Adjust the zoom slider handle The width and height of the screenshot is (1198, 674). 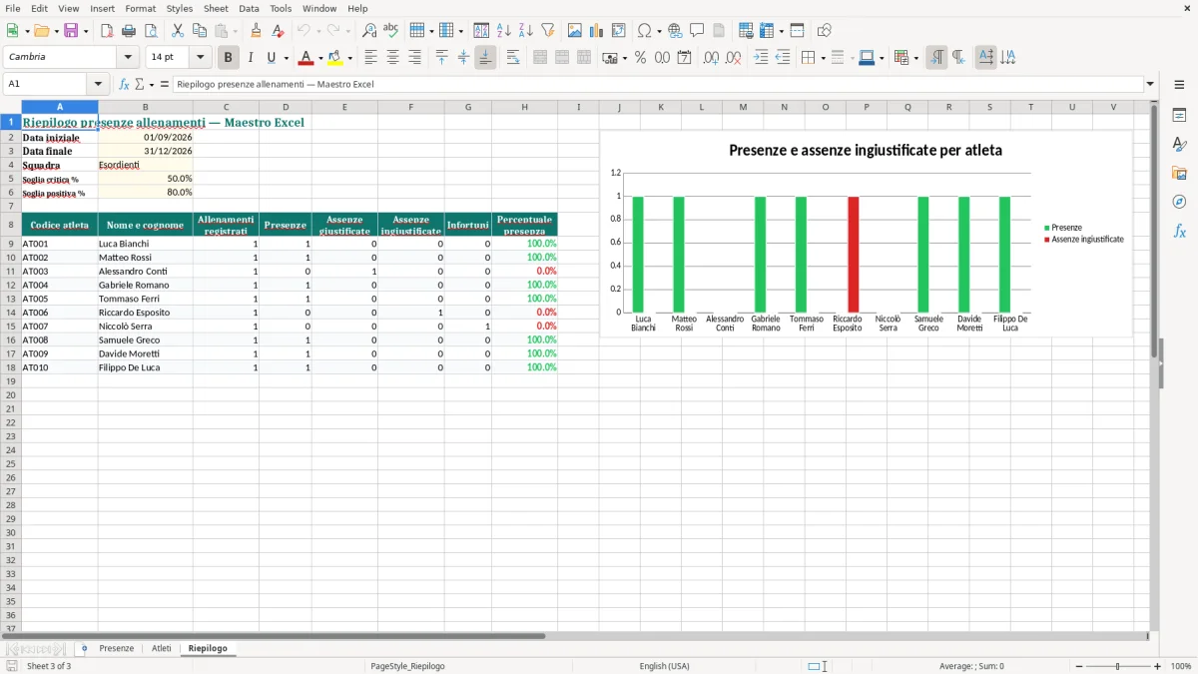click(1118, 666)
